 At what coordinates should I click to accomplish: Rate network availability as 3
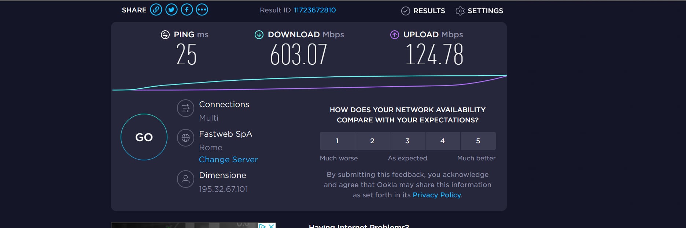pos(407,141)
